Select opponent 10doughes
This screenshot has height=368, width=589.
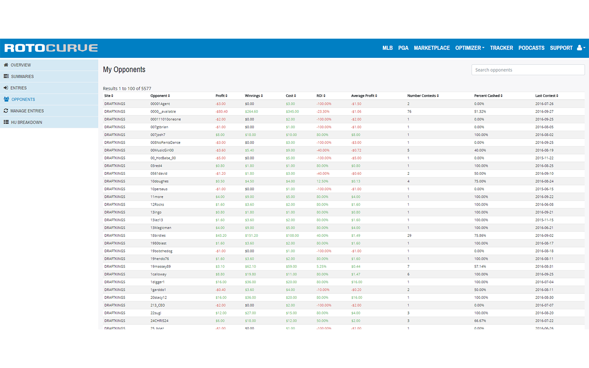(x=159, y=182)
